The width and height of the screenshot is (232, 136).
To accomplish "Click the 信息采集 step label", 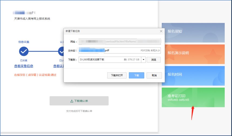I will click(24, 42).
